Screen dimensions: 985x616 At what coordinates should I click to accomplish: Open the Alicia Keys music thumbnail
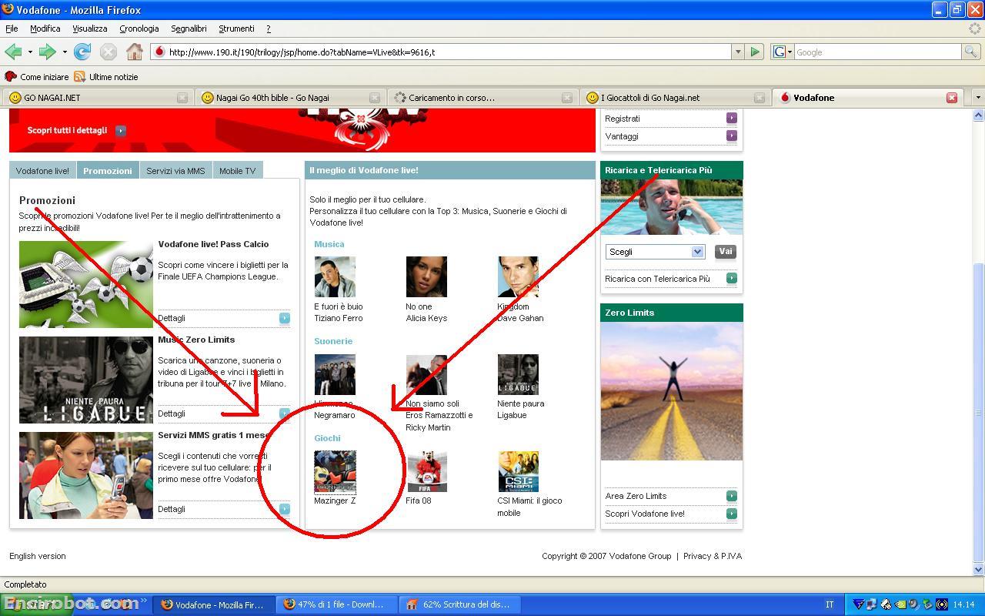(x=426, y=277)
